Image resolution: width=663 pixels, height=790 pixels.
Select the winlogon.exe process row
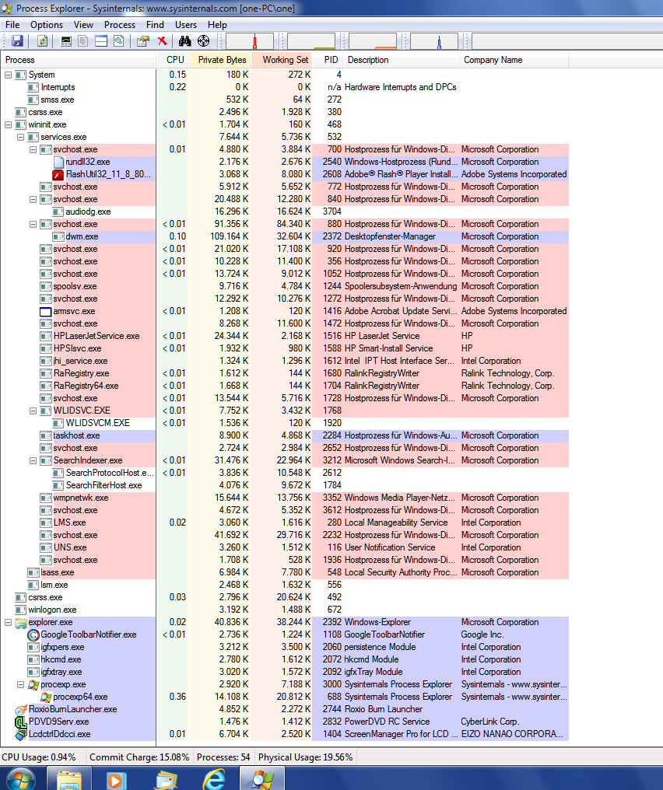285,610
